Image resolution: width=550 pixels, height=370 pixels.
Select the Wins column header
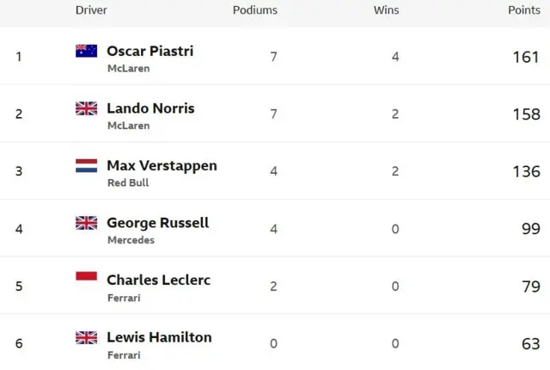[386, 10]
